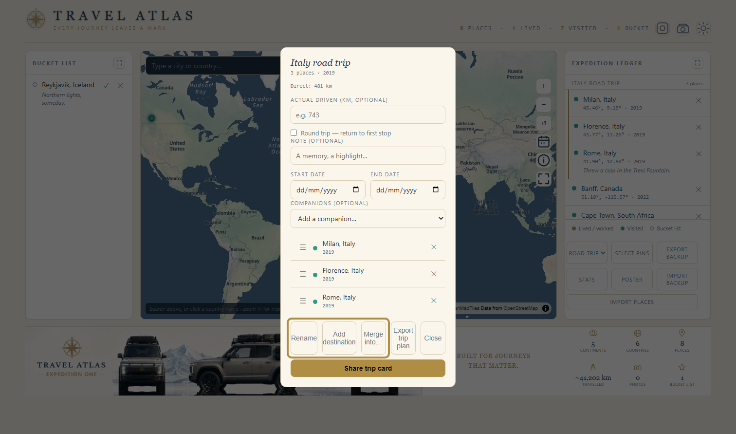Open the Add a companion dropdown
The width and height of the screenshot is (736, 434).
(x=368, y=219)
